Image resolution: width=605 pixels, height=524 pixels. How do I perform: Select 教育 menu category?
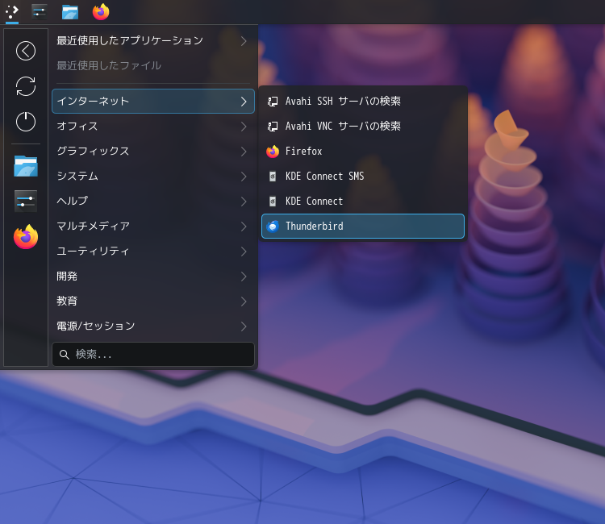pyautogui.click(x=153, y=302)
